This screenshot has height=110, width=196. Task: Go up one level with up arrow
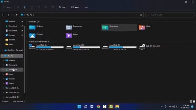pyautogui.click(x=17, y=15)
